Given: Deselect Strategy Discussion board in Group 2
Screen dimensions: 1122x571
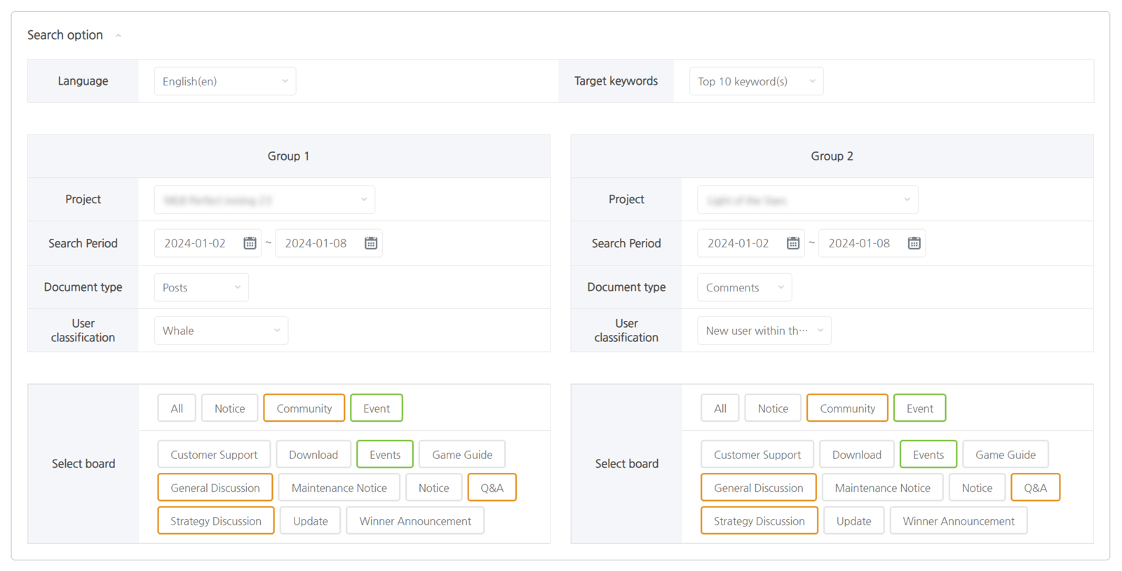Looking at the screenshot, I should [759, 521].
